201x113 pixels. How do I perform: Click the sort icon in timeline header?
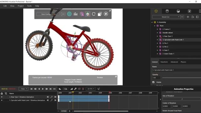[6, 94]
